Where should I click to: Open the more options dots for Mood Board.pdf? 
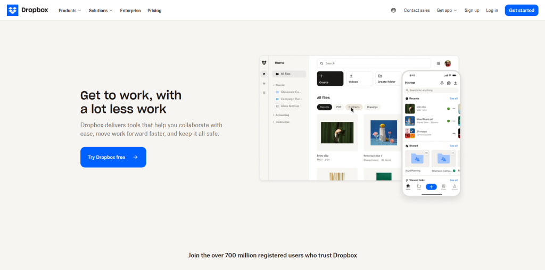click(453, 121)
